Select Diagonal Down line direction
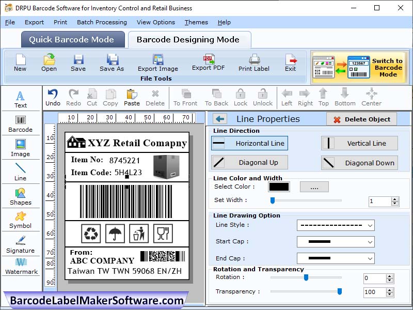413x310 pixels. tap(359, 163)
